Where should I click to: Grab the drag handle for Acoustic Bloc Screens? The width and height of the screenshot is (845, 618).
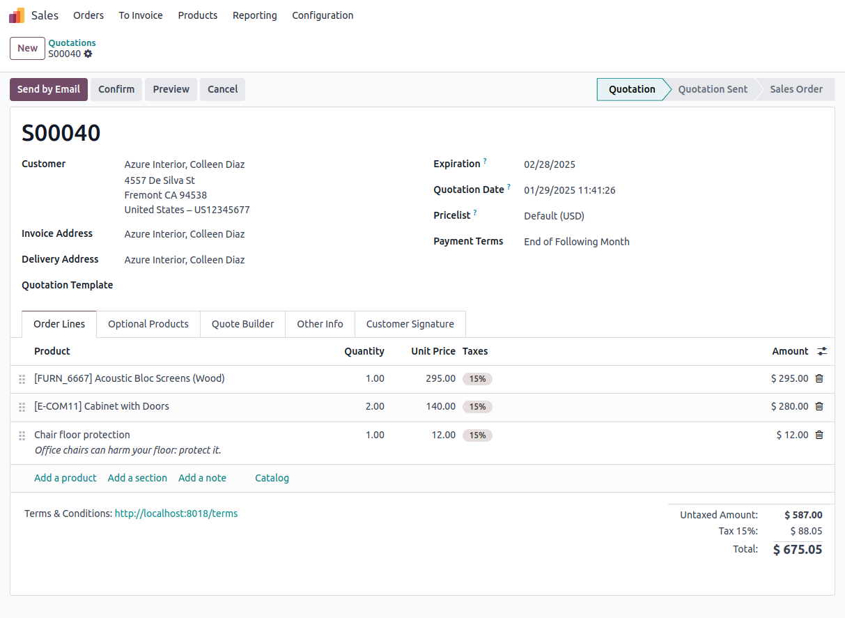[x=22, y=379]
